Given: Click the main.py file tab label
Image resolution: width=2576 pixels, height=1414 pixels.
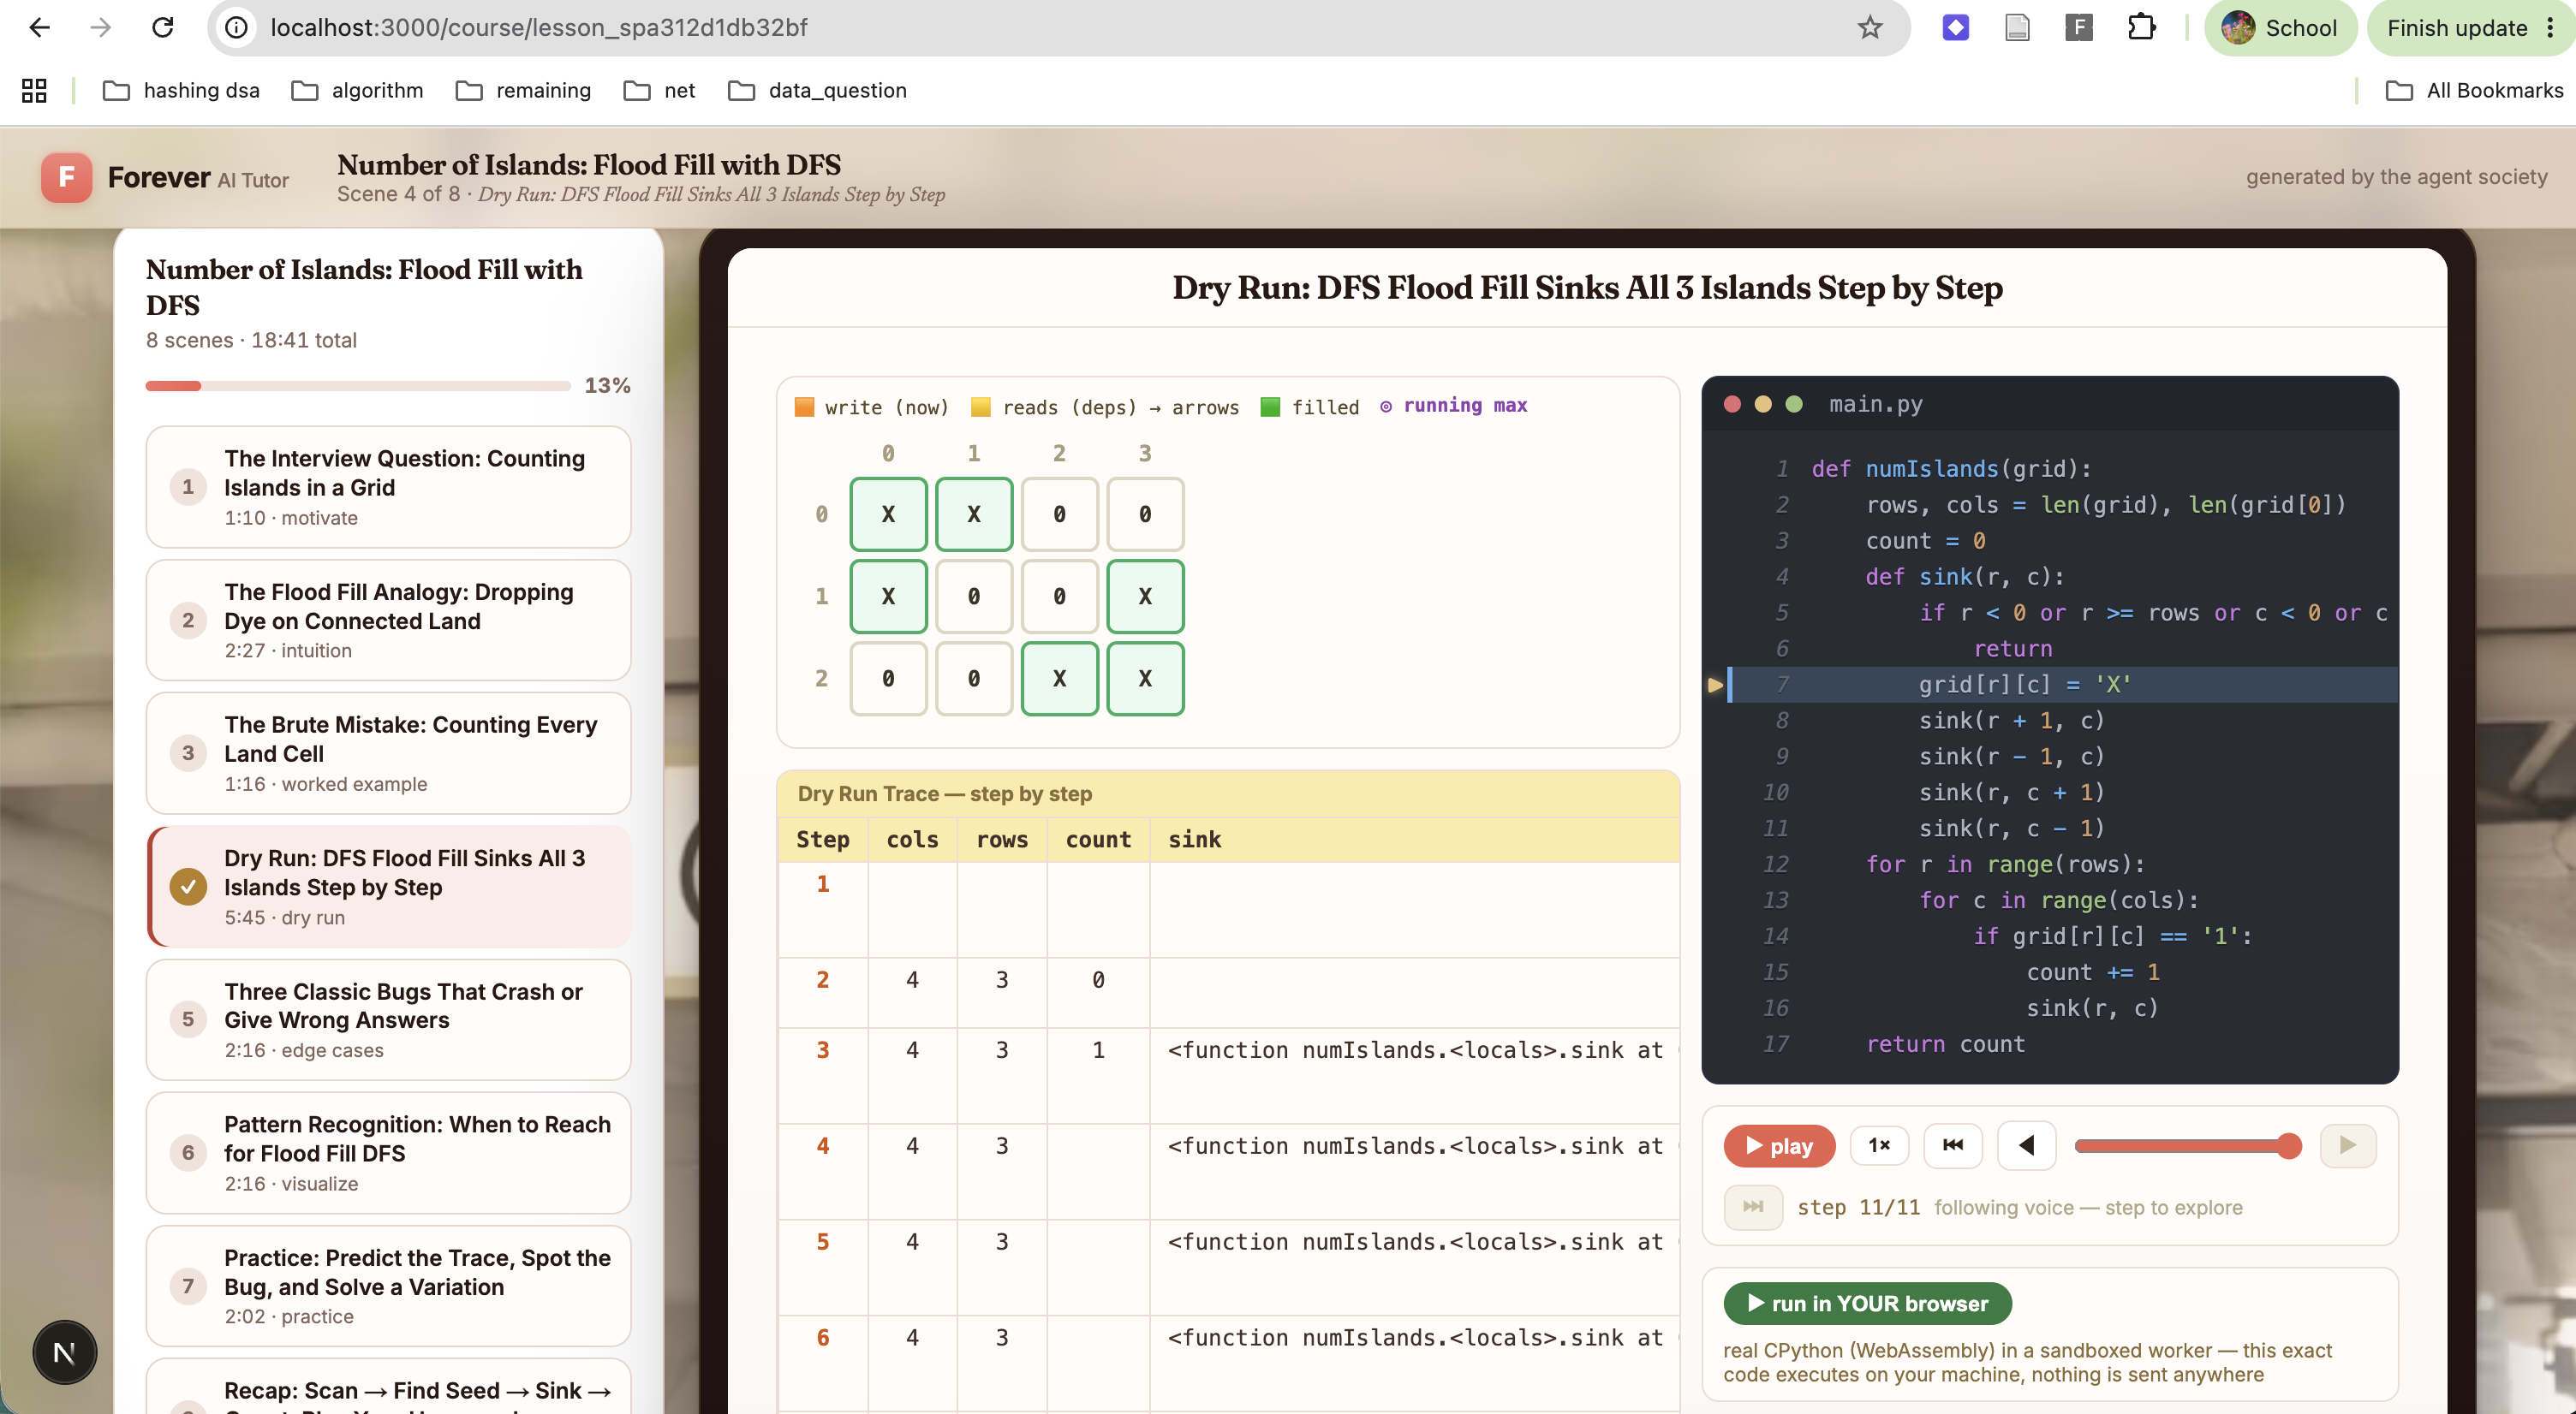Looking at the screenshot, I should pos(1875,404).
